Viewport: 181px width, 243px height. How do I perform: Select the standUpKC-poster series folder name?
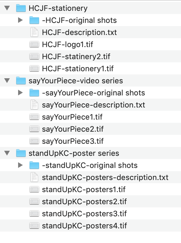74,153
